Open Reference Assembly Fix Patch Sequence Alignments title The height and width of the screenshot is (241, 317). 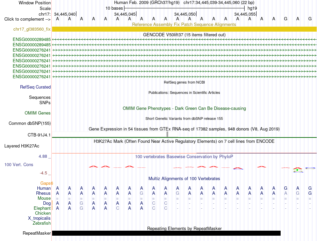click(x=184, y=24)
